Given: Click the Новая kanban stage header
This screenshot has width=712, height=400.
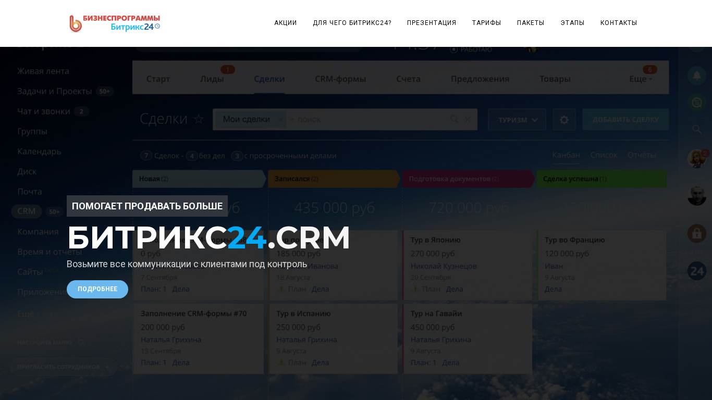Looking at the screenshot, I should click(x=199, y=179).
